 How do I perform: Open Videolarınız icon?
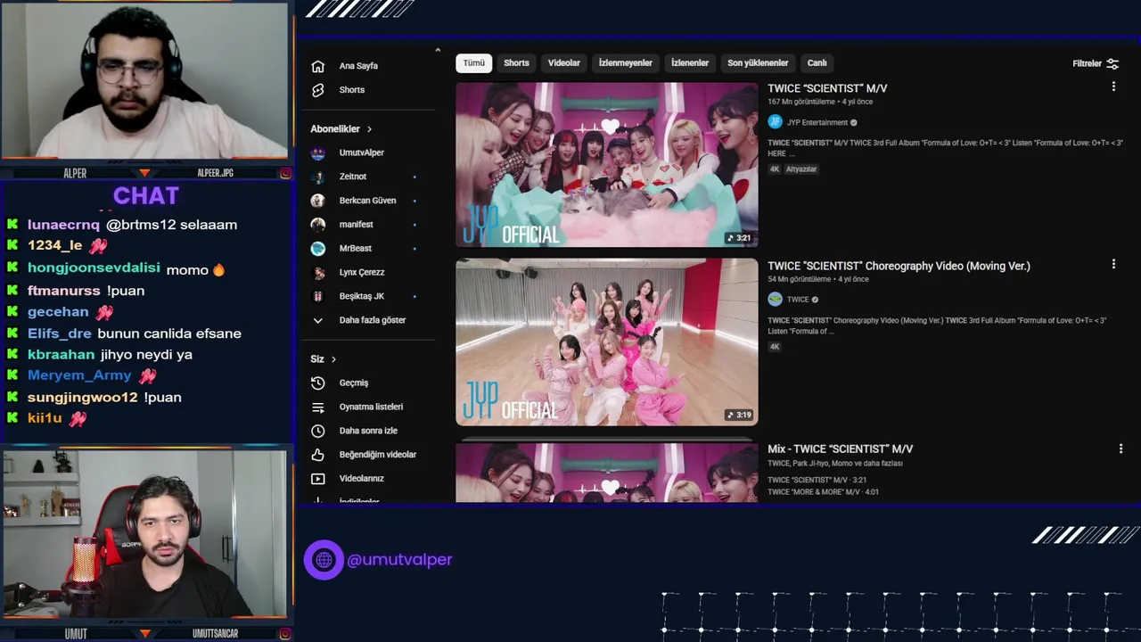317,479
